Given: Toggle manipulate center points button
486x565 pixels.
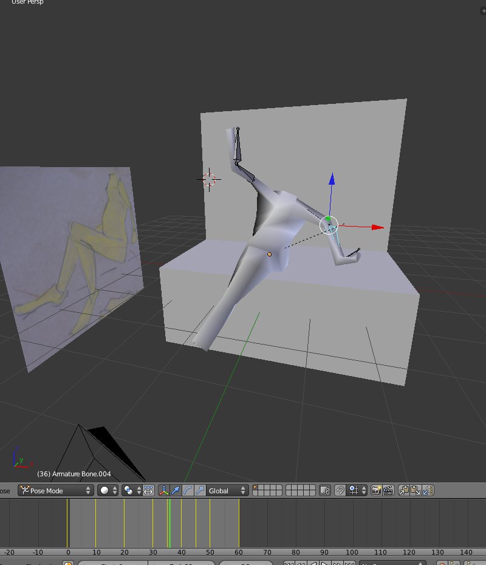Looking at the screenshot, I should click(149, 490).
